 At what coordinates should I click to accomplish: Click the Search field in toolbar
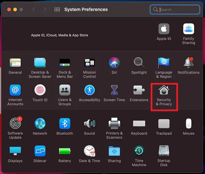[x=175, y=10]
